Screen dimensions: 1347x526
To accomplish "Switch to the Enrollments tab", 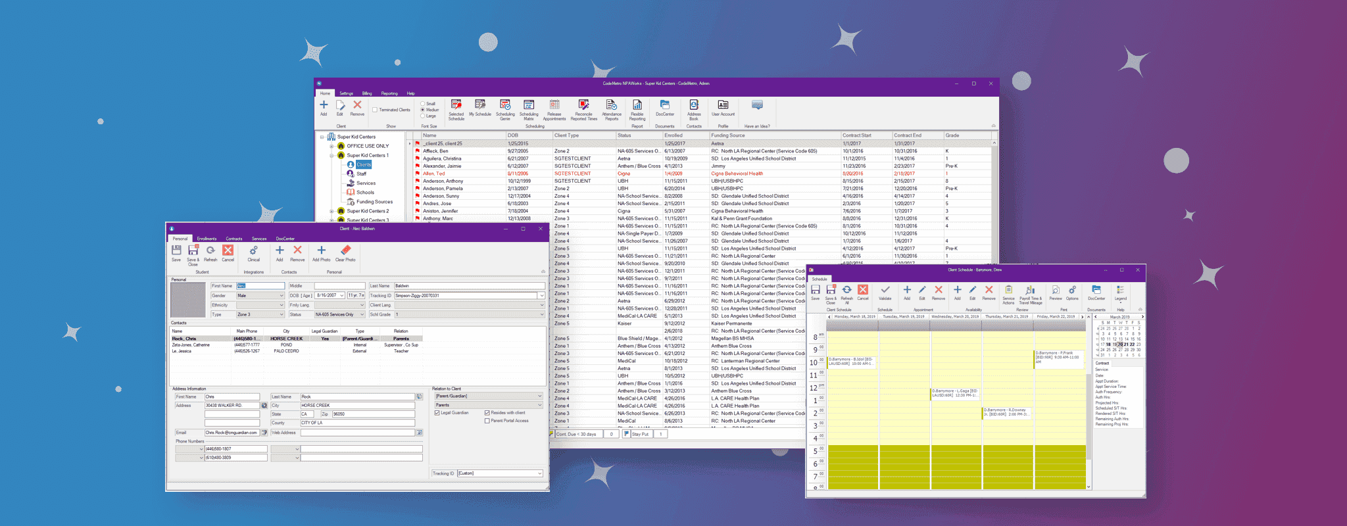I will tap(207, 239).
